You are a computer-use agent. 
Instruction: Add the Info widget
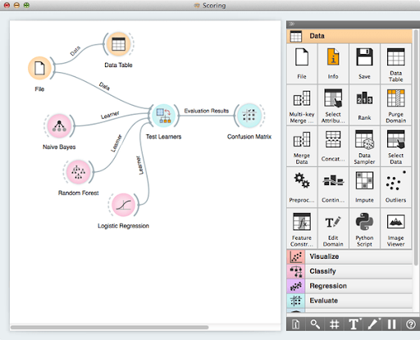333,64
